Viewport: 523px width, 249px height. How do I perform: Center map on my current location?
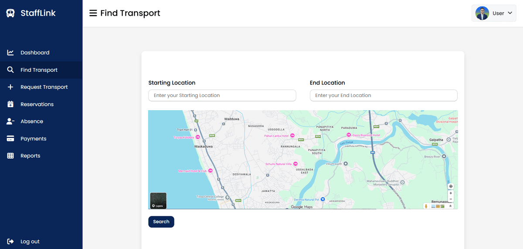[451, 186]
